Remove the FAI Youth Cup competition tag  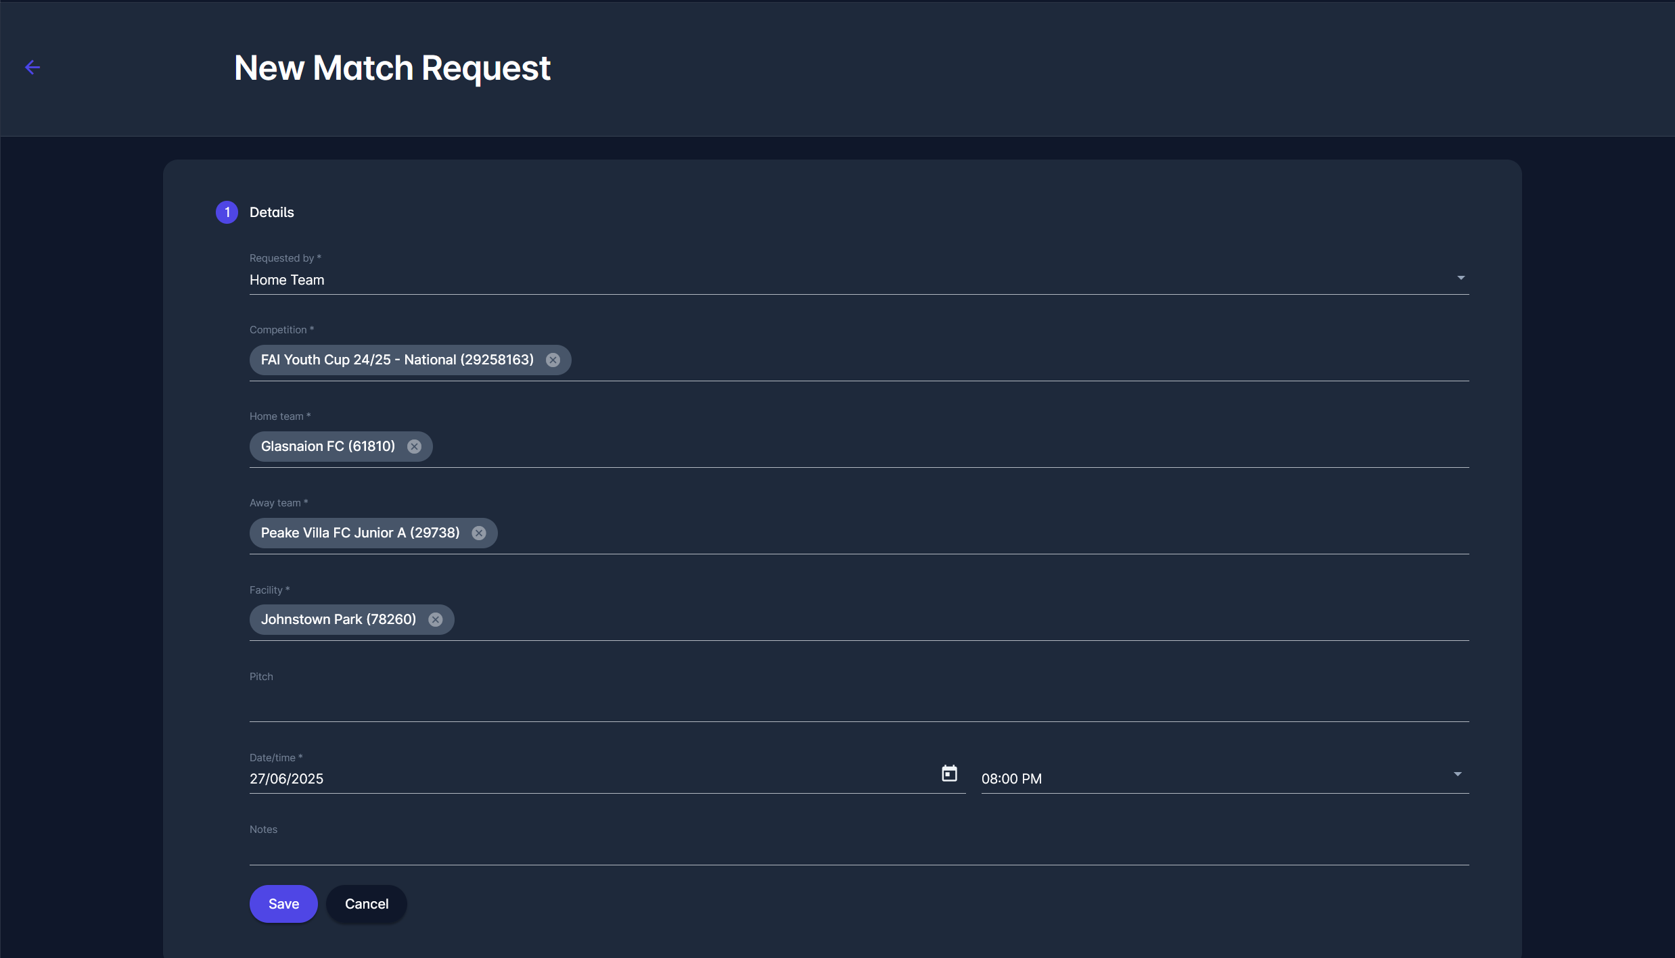[x=553, y=360]
